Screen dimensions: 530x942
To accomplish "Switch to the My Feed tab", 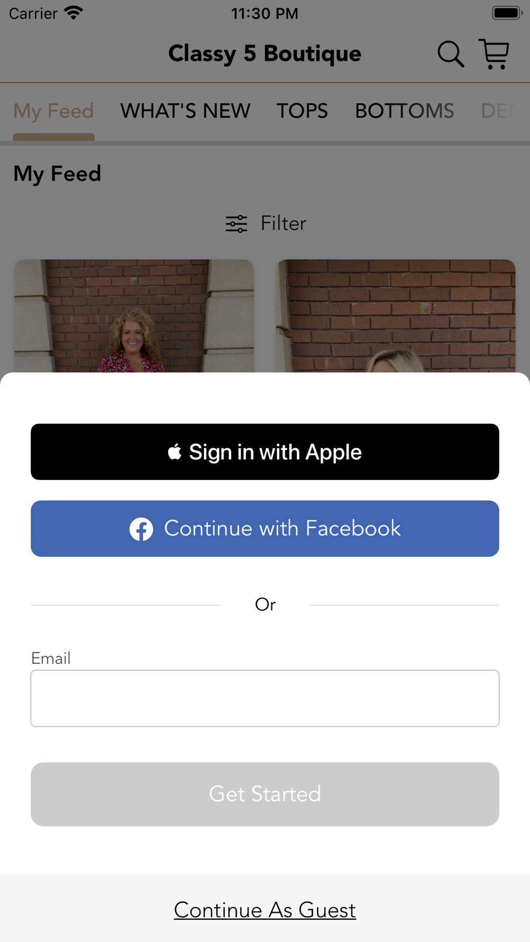I will (x=54, y=111).
